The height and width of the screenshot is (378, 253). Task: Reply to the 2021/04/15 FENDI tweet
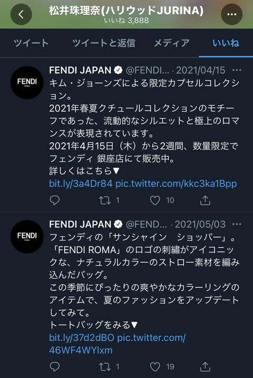click(x=54, y=200)
